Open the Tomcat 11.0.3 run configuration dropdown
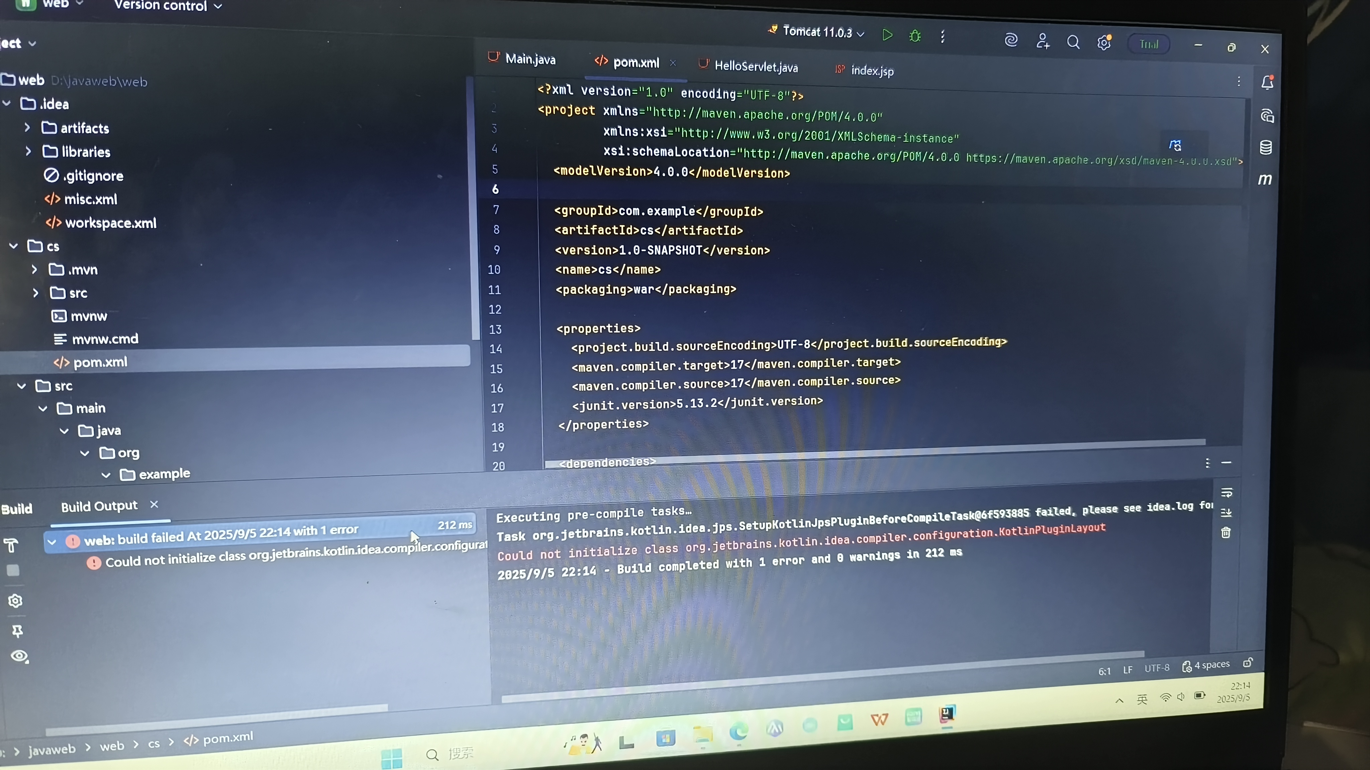This screenshot has height=770, width=1370. point(817,32)
